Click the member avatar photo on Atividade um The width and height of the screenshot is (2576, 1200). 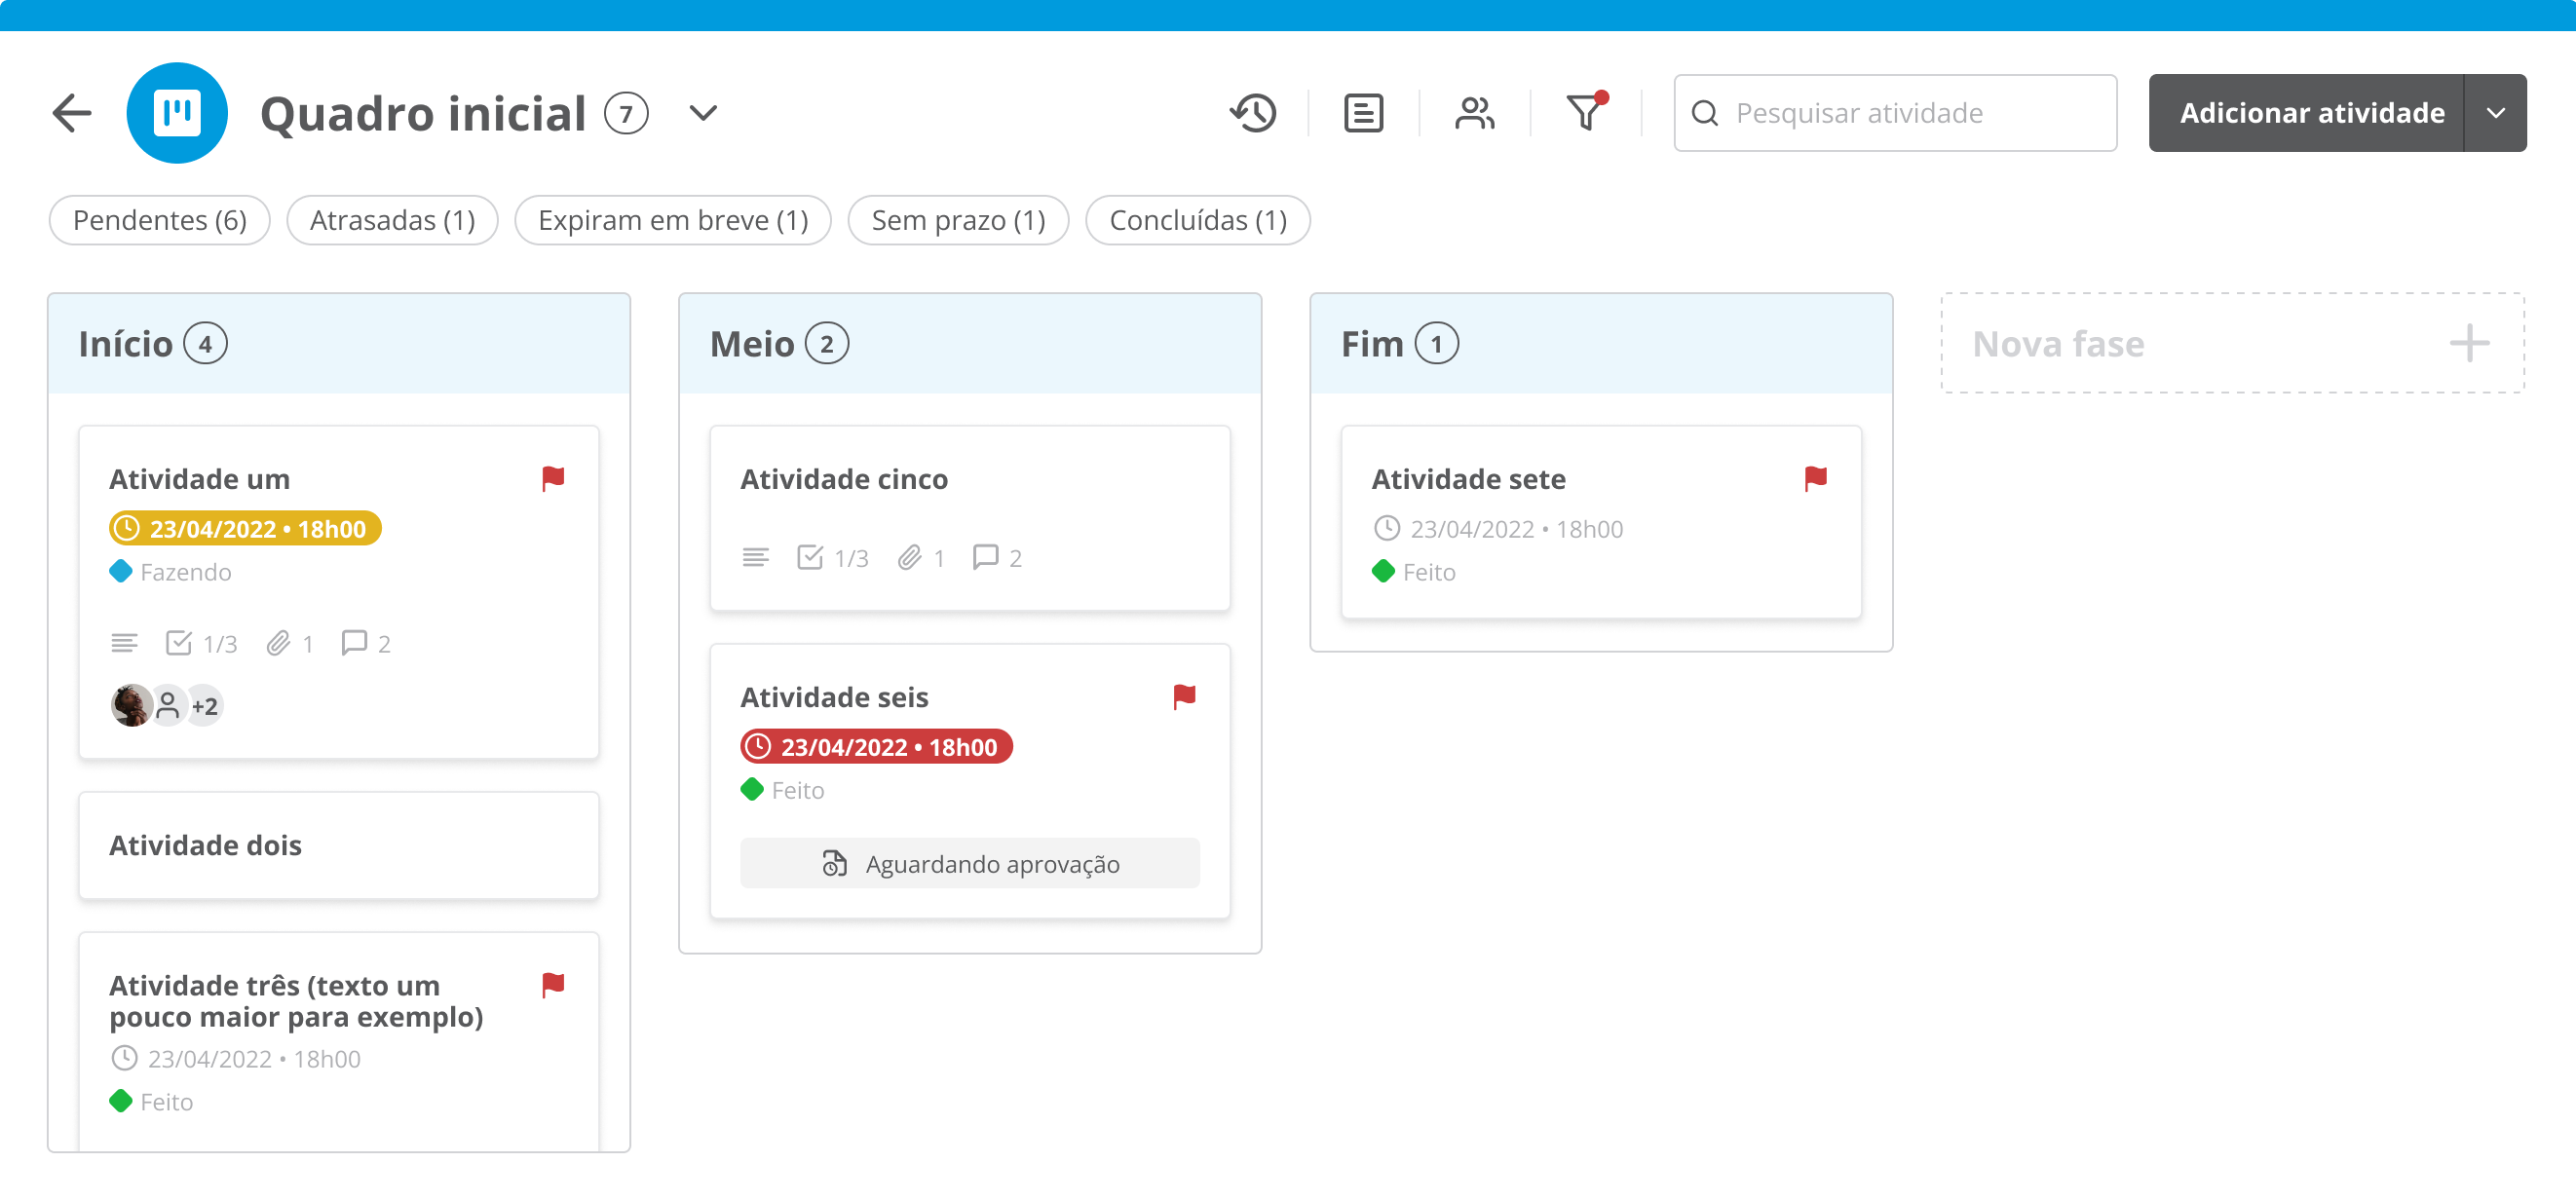tap(131, 706)
